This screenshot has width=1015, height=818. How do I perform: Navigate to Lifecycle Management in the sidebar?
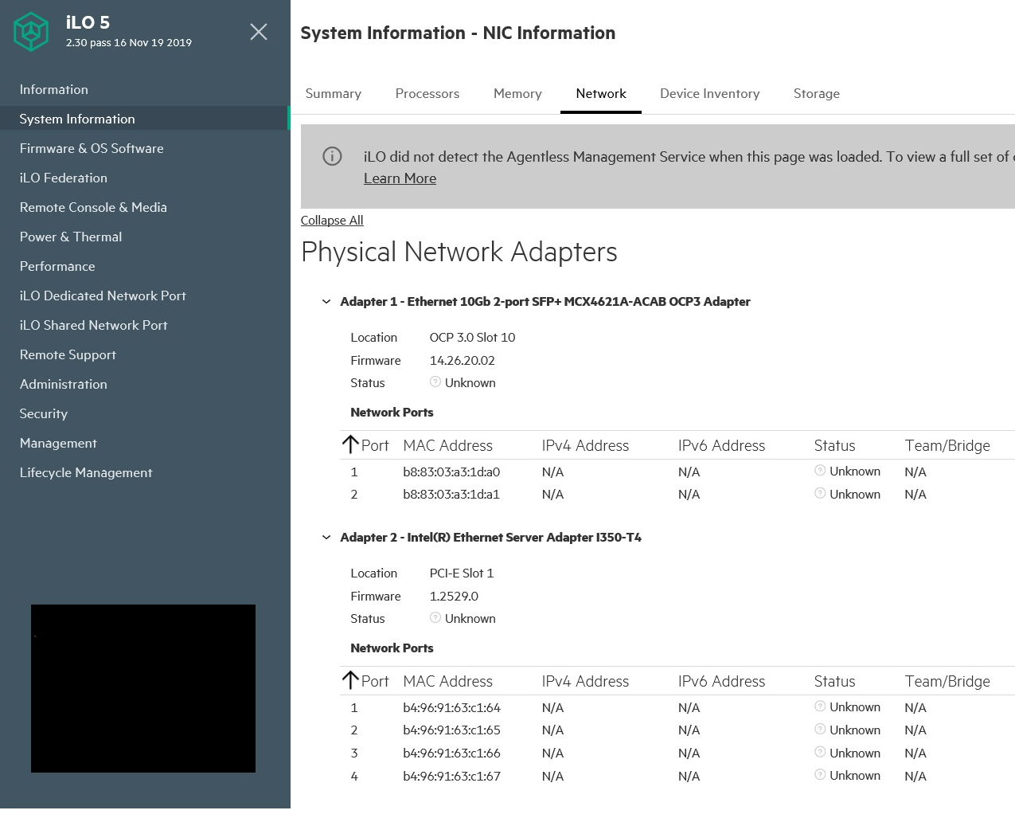point(85,472)
